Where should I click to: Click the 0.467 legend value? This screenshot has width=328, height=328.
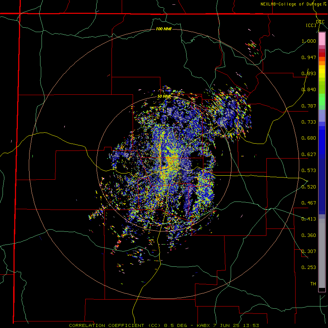click(x=309, y=203)
